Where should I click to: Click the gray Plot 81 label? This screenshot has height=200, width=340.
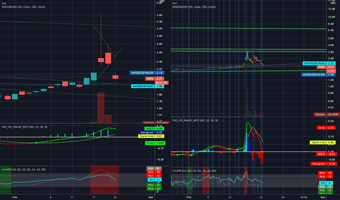pyautogui.click(x=154, y=168)
